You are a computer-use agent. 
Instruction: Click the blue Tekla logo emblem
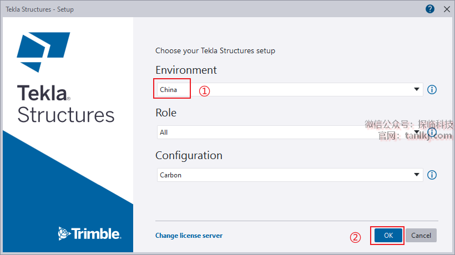click(43, 52)
